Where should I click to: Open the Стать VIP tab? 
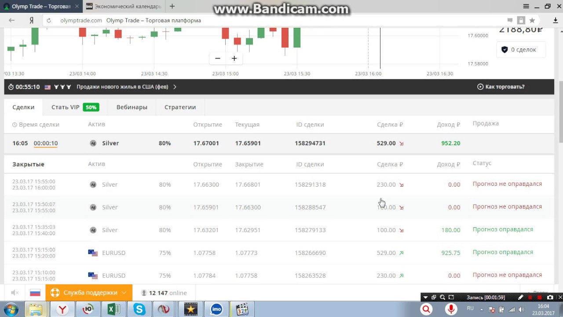(x=75, y=107)
